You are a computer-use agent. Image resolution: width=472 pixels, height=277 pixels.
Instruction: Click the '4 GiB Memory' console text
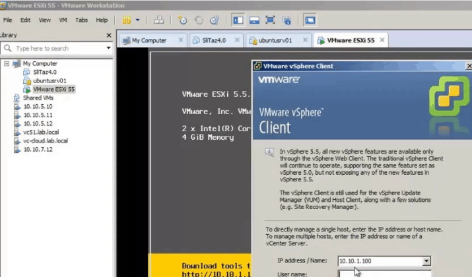pyautogui.click(x=208, y=137)
